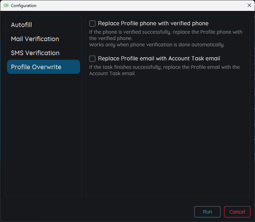Click the Configuration window title text

tap(24, 6)
